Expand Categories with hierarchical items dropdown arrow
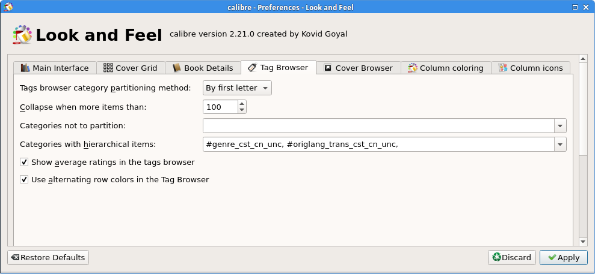595x274 pixels. point(560,144)
